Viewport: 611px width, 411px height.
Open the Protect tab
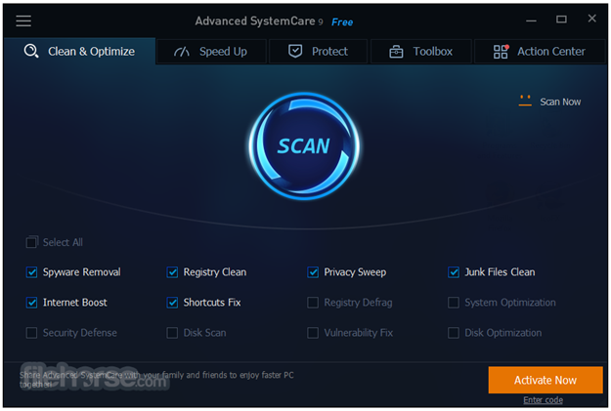318,52
